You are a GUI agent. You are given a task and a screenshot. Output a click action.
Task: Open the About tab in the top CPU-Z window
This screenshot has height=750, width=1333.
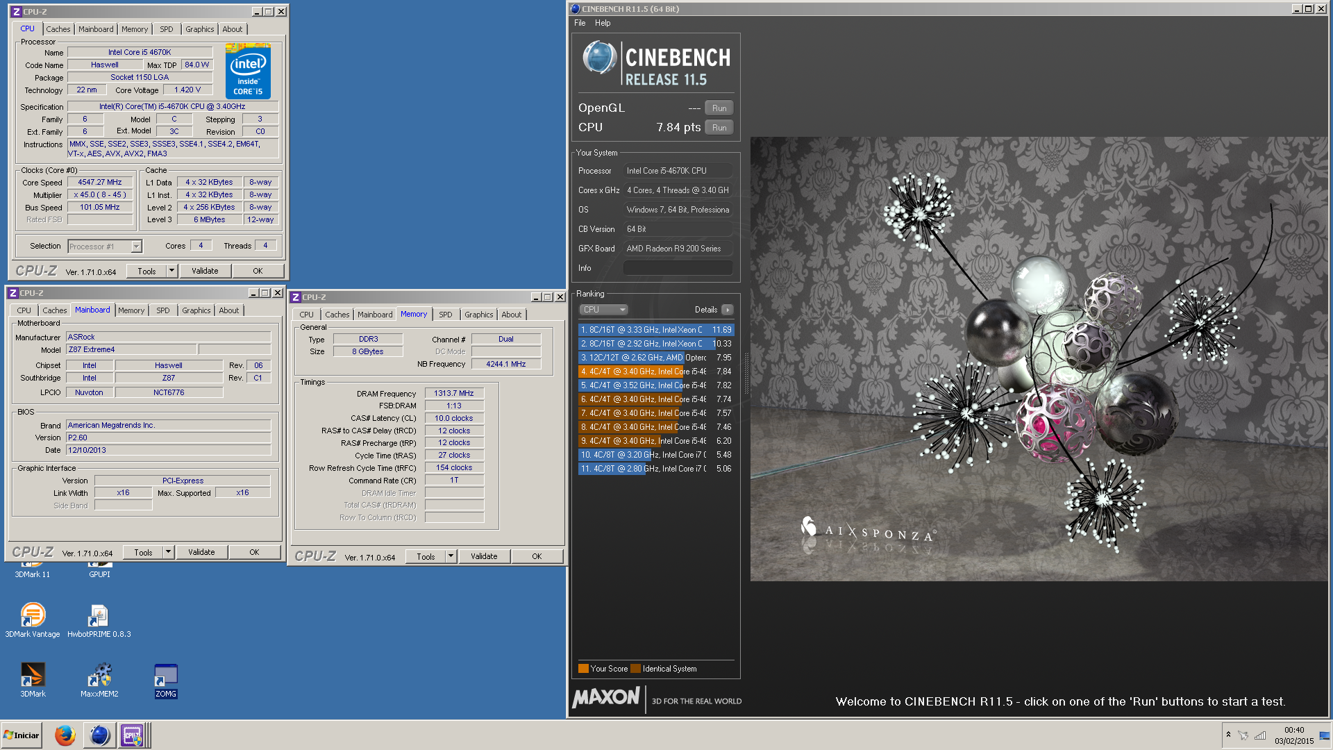click(x=233, y=29)
